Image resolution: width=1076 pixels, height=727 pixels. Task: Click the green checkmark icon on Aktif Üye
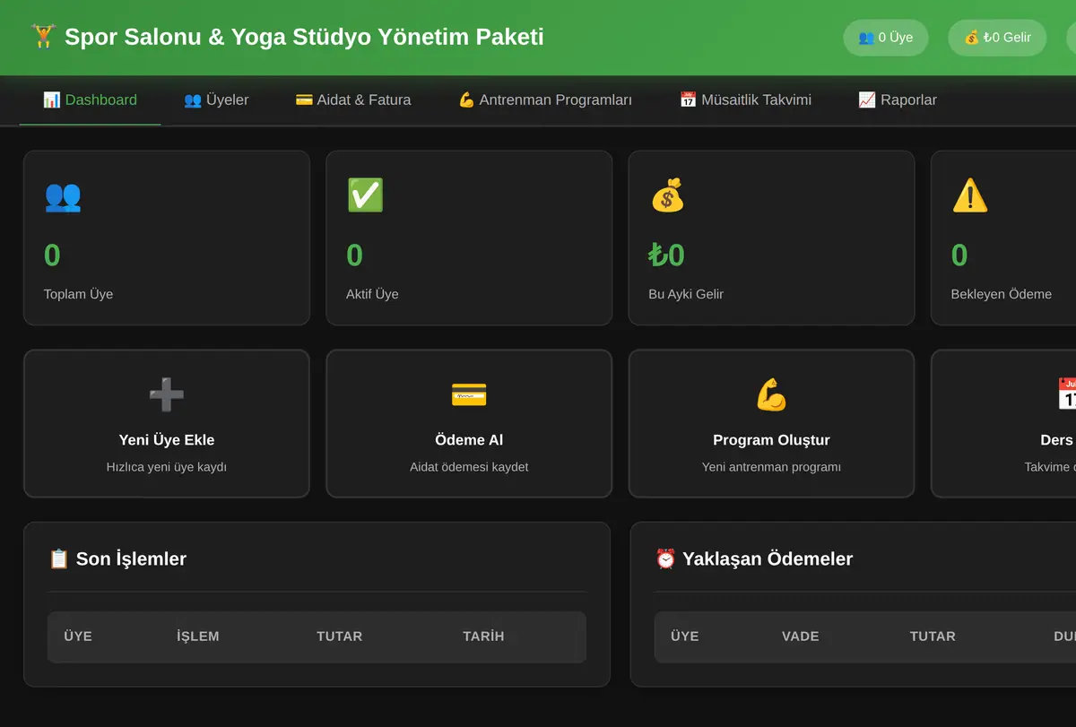[x=365, y=195]
